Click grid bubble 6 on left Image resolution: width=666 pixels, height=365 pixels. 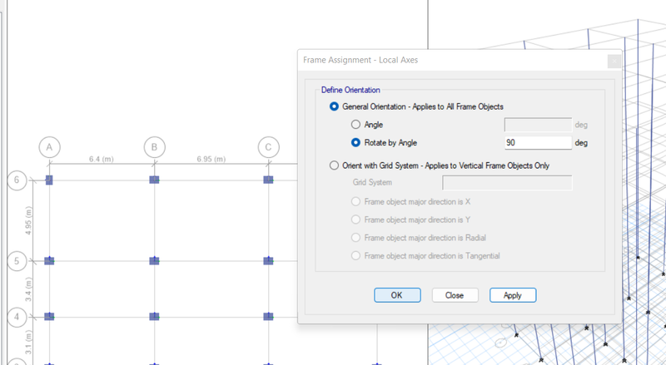pos(17,180)
